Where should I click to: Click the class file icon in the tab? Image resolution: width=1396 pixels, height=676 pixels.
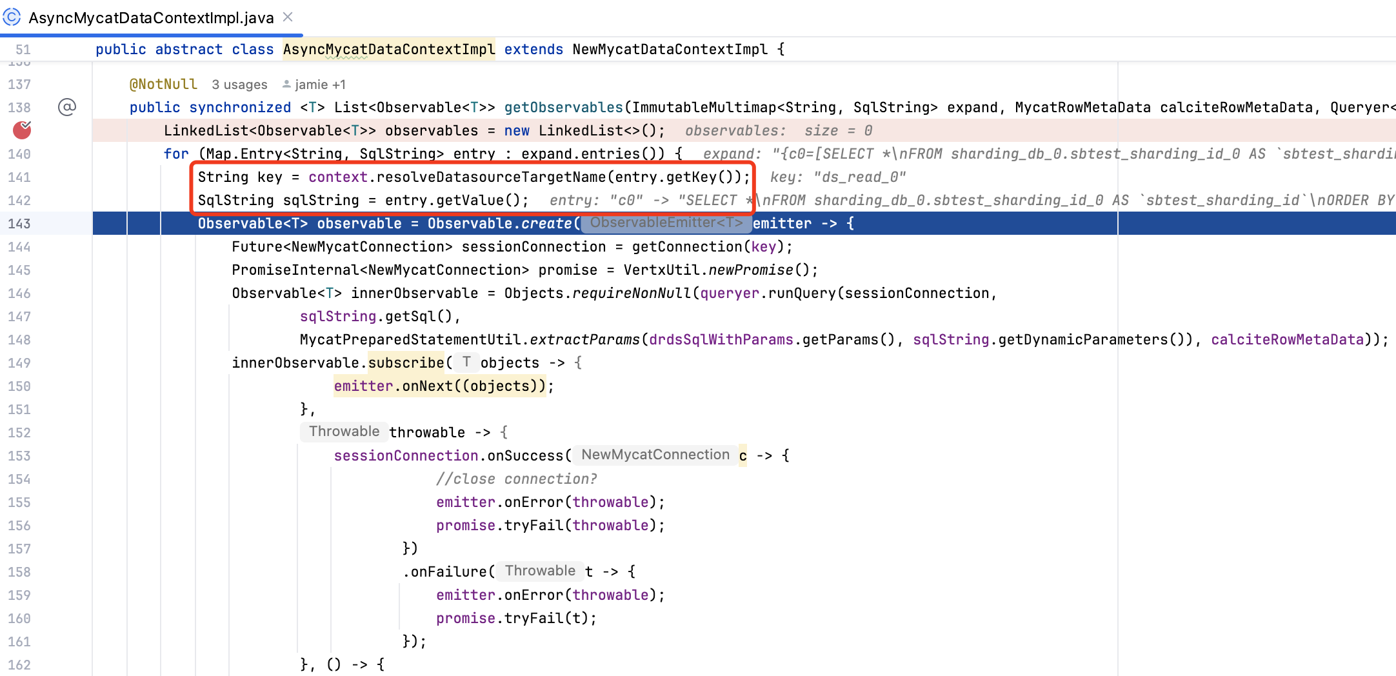click(12, 17)
